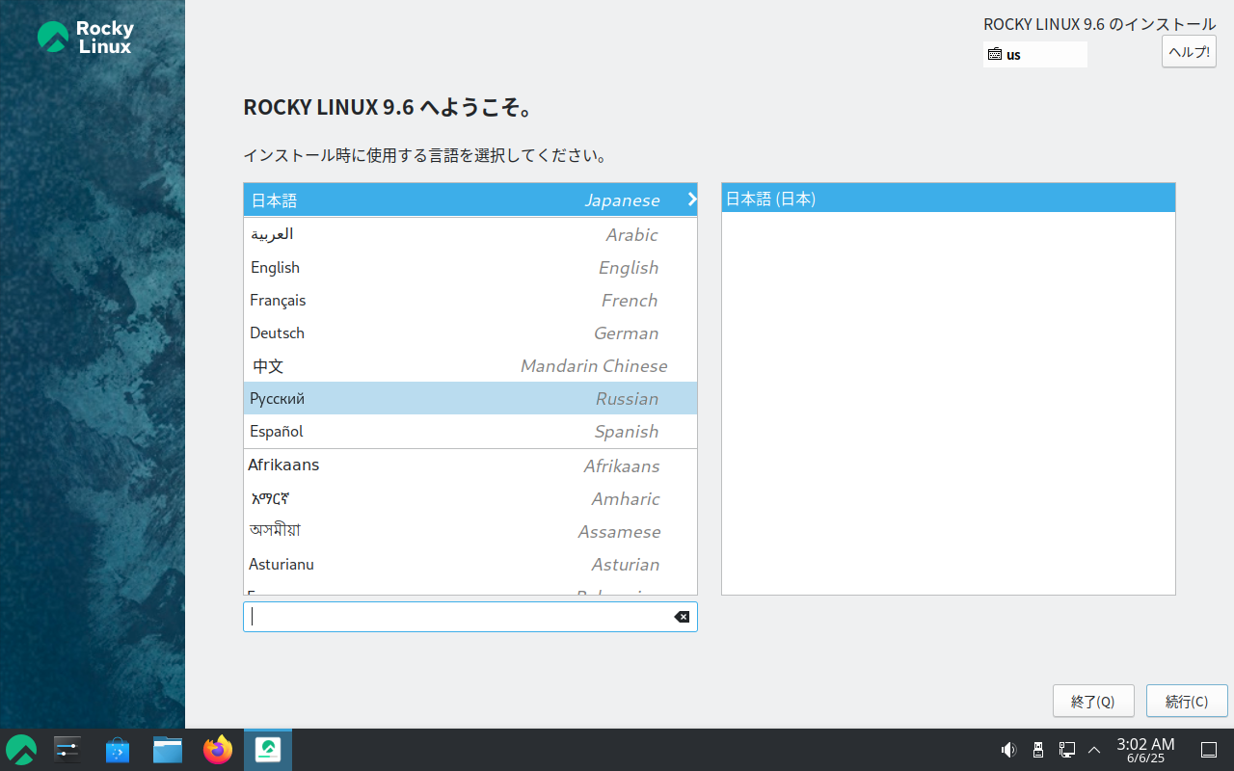Select Deutsch (German) in the list
1234x771 pixels.
470,333
